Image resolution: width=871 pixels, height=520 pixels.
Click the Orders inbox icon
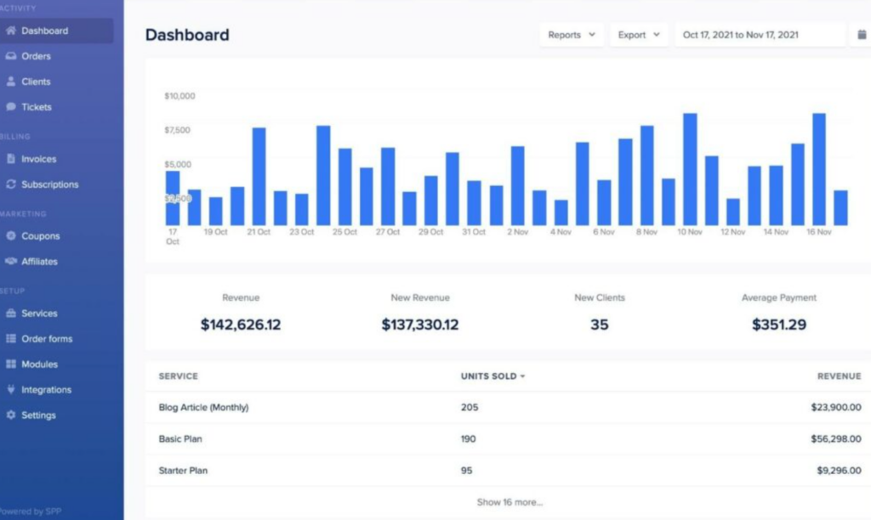[x=11, y=56]
